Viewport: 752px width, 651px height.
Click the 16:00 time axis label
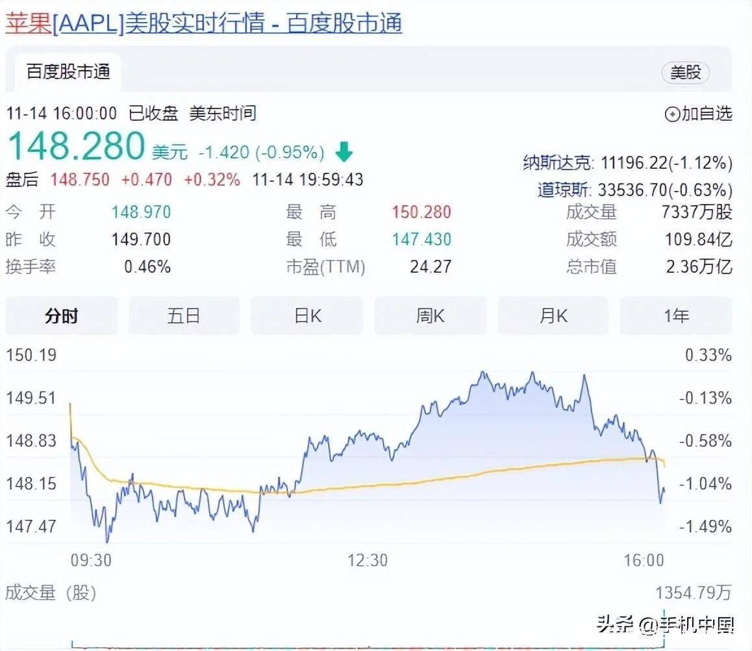click(644, 560)
